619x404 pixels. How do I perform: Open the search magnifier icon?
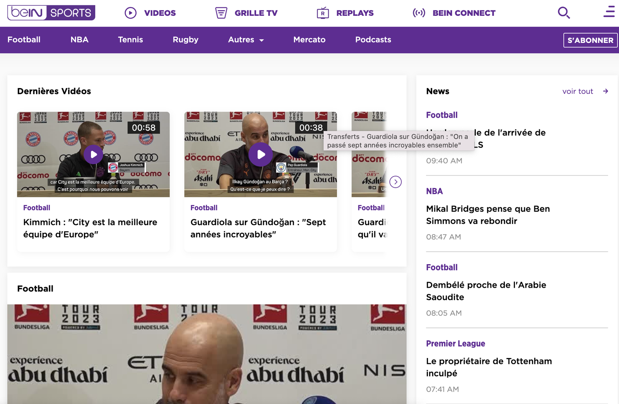pyautogui.click(x=564, y=13)
